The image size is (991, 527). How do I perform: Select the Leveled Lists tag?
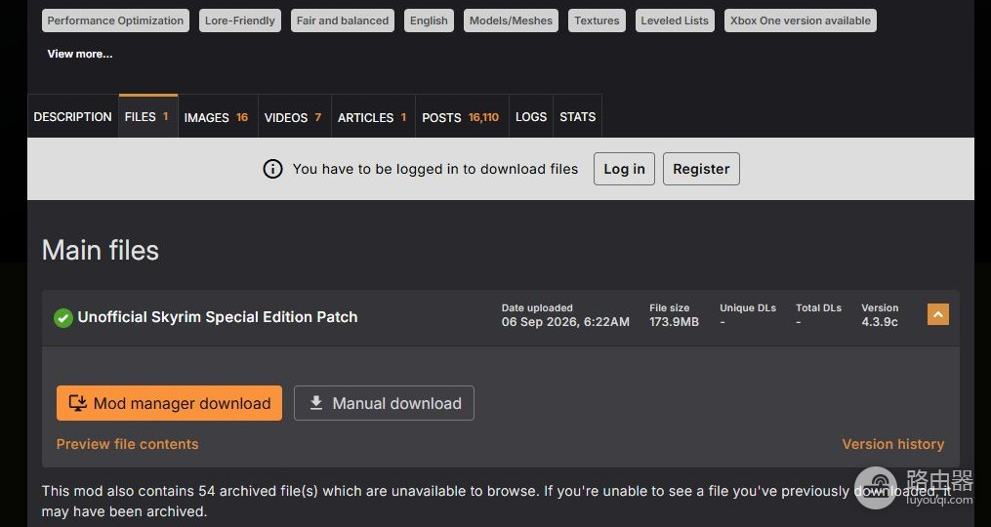click(x=675, y=20)
